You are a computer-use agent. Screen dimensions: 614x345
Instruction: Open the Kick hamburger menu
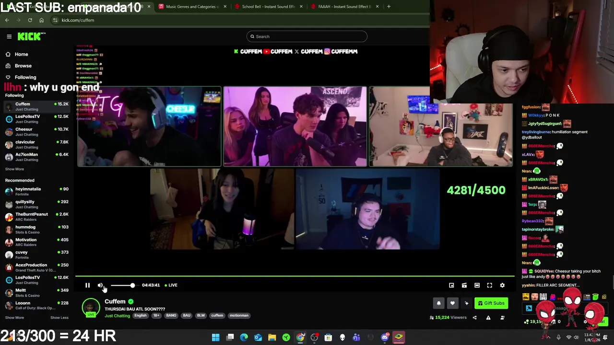(x=9, y=36)
